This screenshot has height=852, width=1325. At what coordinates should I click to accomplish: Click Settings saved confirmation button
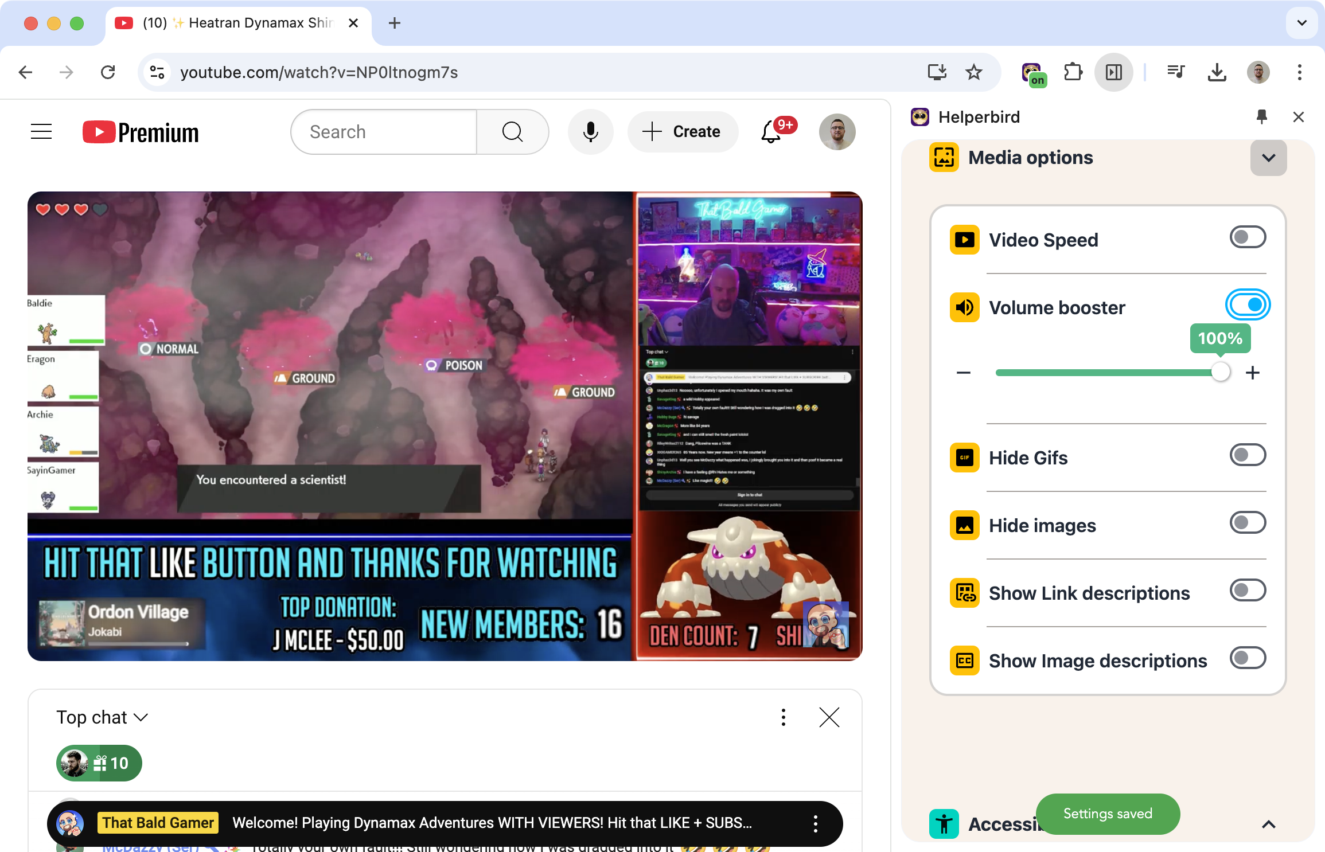coord(1109,814)
